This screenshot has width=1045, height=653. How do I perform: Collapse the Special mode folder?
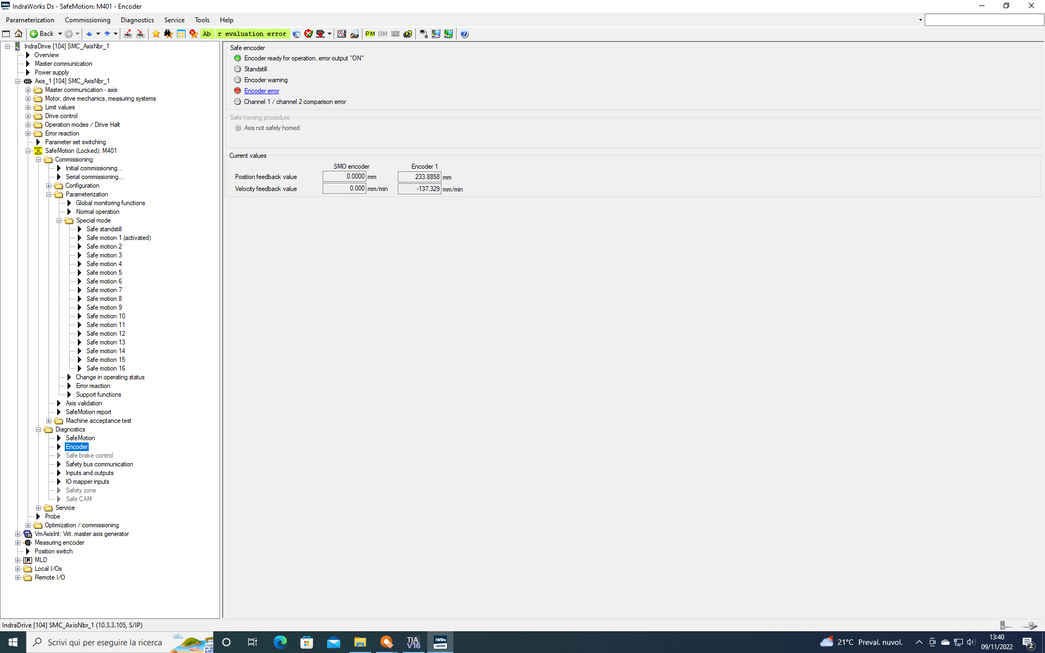(x=59, y=220)
